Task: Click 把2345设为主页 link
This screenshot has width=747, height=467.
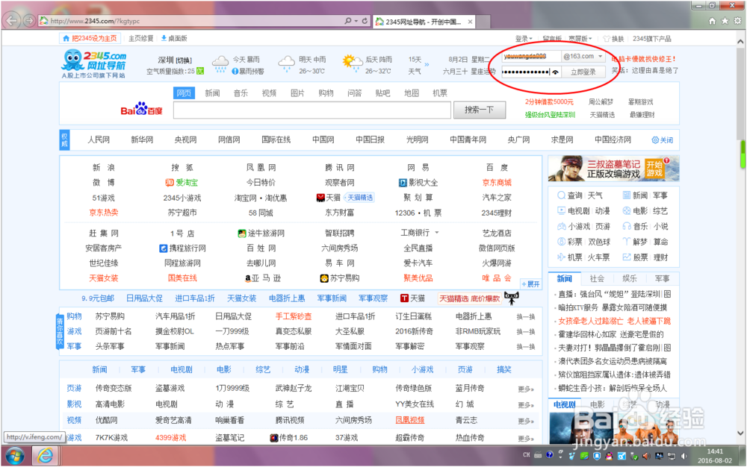Action: click(x=90, y=39)
